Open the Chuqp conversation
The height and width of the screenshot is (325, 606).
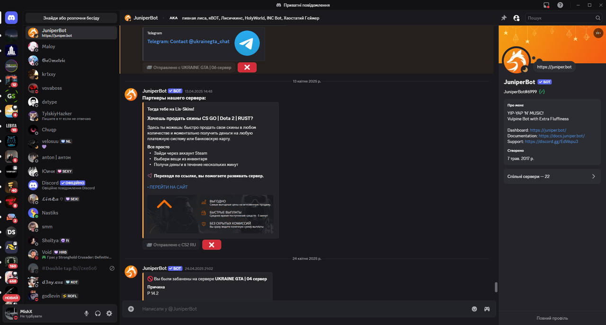[x=71, y=129]
